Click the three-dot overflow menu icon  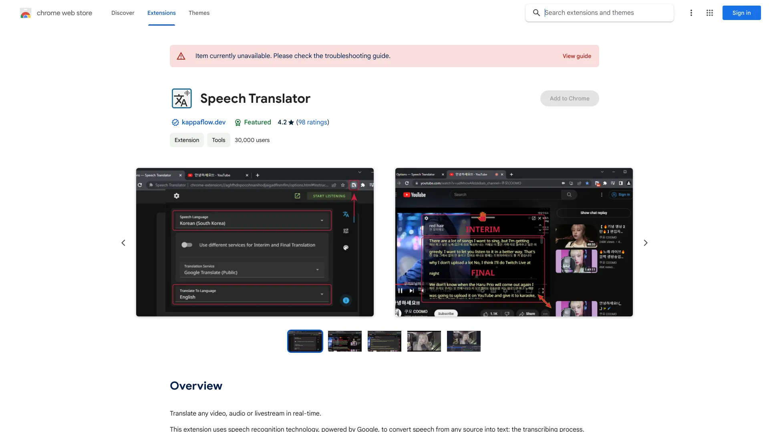pyautogui.click(x=691, y=13)
